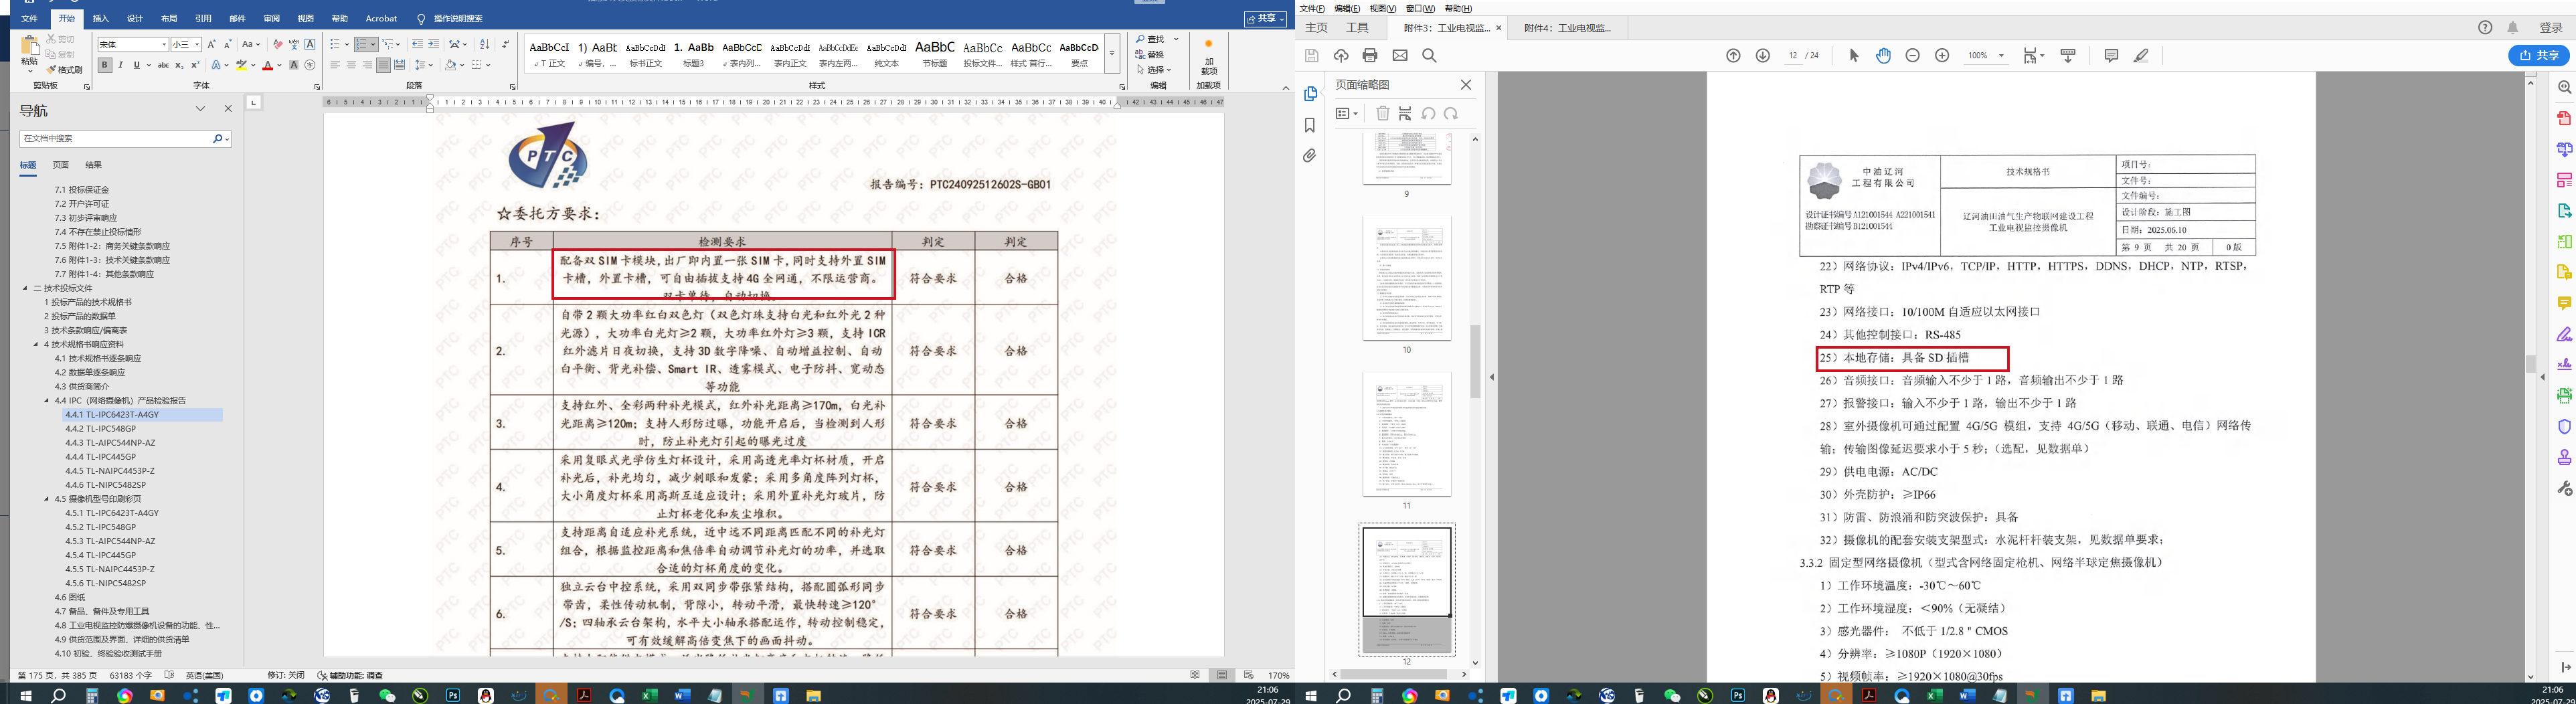Switch to the 页面 navigation tab
The height and width of the screenshot is (704, 2576).
click(x=61, y=165)
